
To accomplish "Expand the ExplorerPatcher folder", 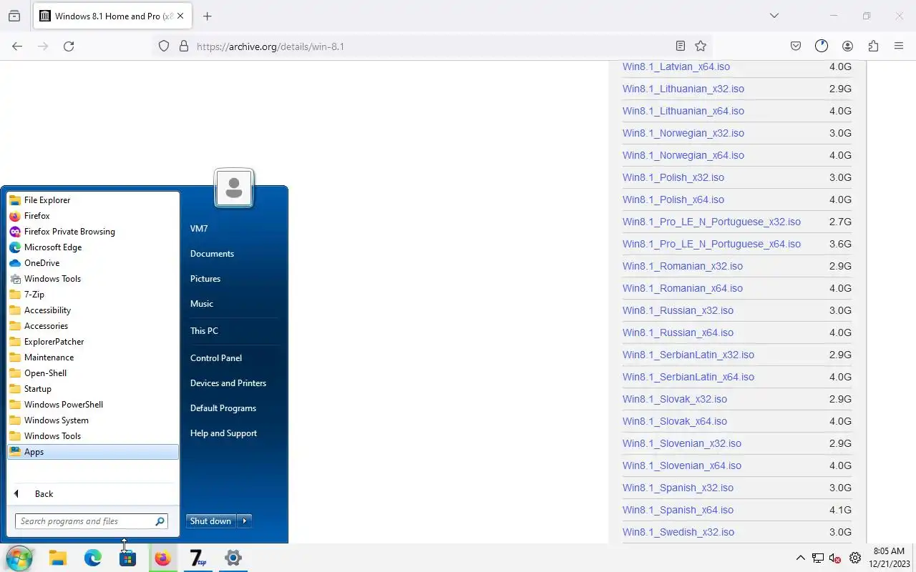I will [93, 342].
